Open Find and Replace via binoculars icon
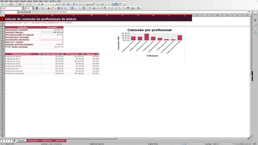 pos(57,5)
